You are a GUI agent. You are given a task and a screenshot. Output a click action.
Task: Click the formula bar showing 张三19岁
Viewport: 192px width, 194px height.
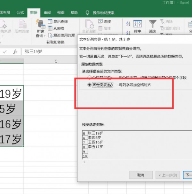49,51
